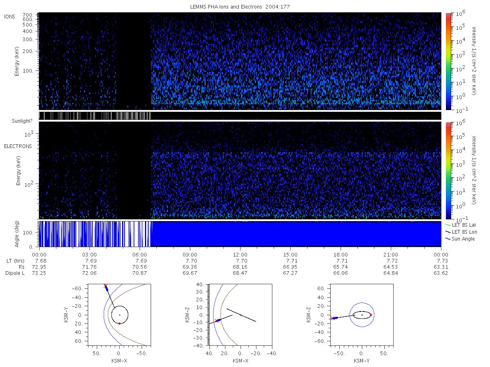Click the ELECTRONS panel label
This screenshot has width=490, height=367.
tap(18, 146)
